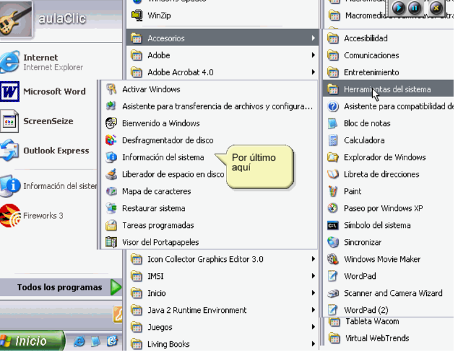Select Herramientas del sistema menu entry
The height and width of the screenshot is (351, 459).
[x=389, y=89]
